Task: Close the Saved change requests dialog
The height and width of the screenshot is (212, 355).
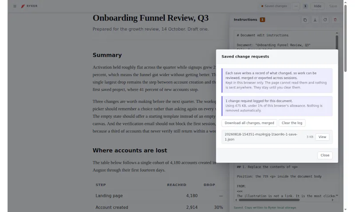Action: pos(325,155)
